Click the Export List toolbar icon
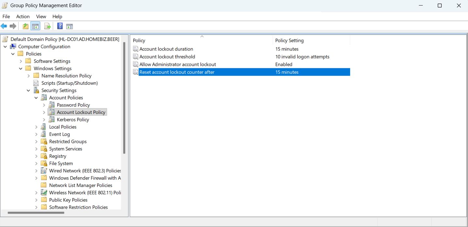Screen dimensions: 468x227 pyautogui.click(x=48, y=26)
